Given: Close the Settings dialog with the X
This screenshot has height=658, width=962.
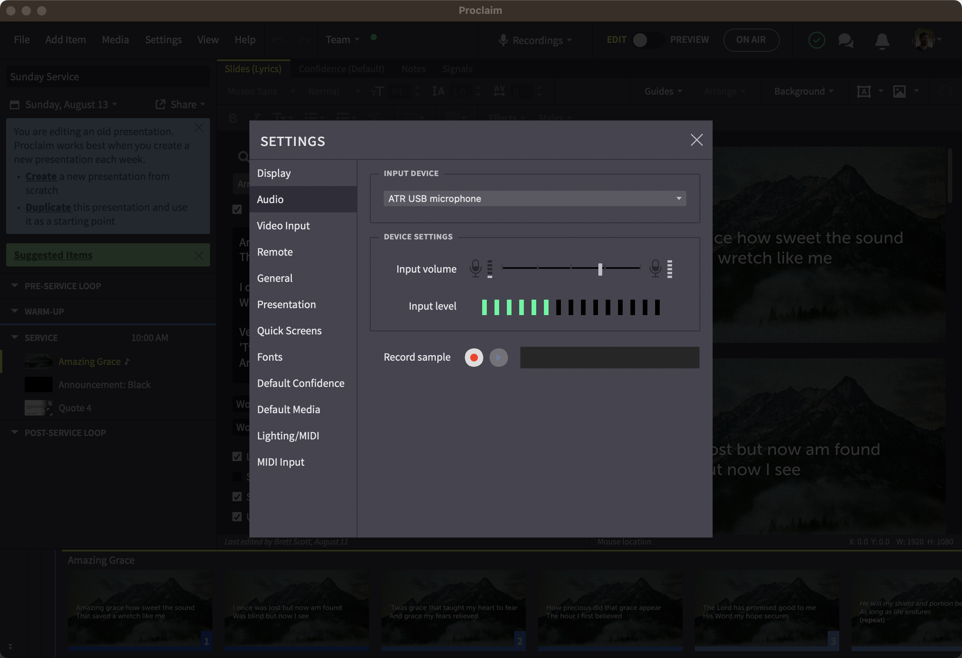Looking at the screenshot, I should [696, 140].
